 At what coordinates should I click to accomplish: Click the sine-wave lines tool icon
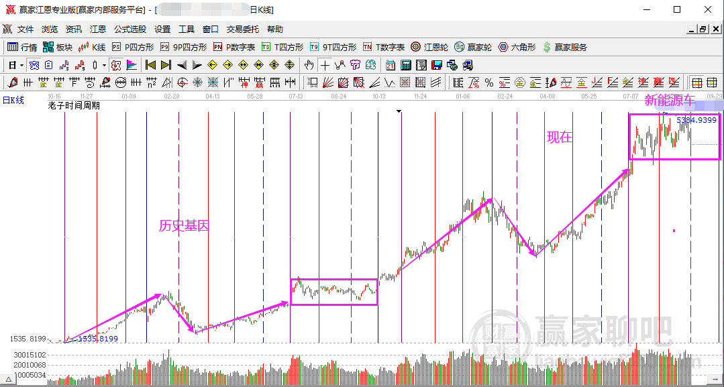click(566, 82)
